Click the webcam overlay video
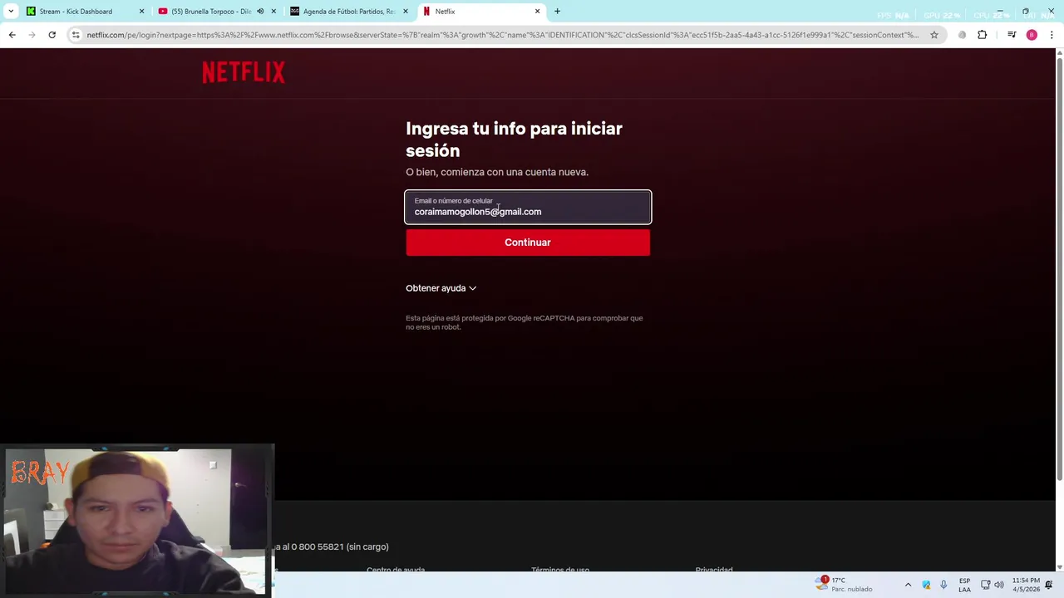The height and width of the screenshot is (598, 1064). (x=136, y=521)
